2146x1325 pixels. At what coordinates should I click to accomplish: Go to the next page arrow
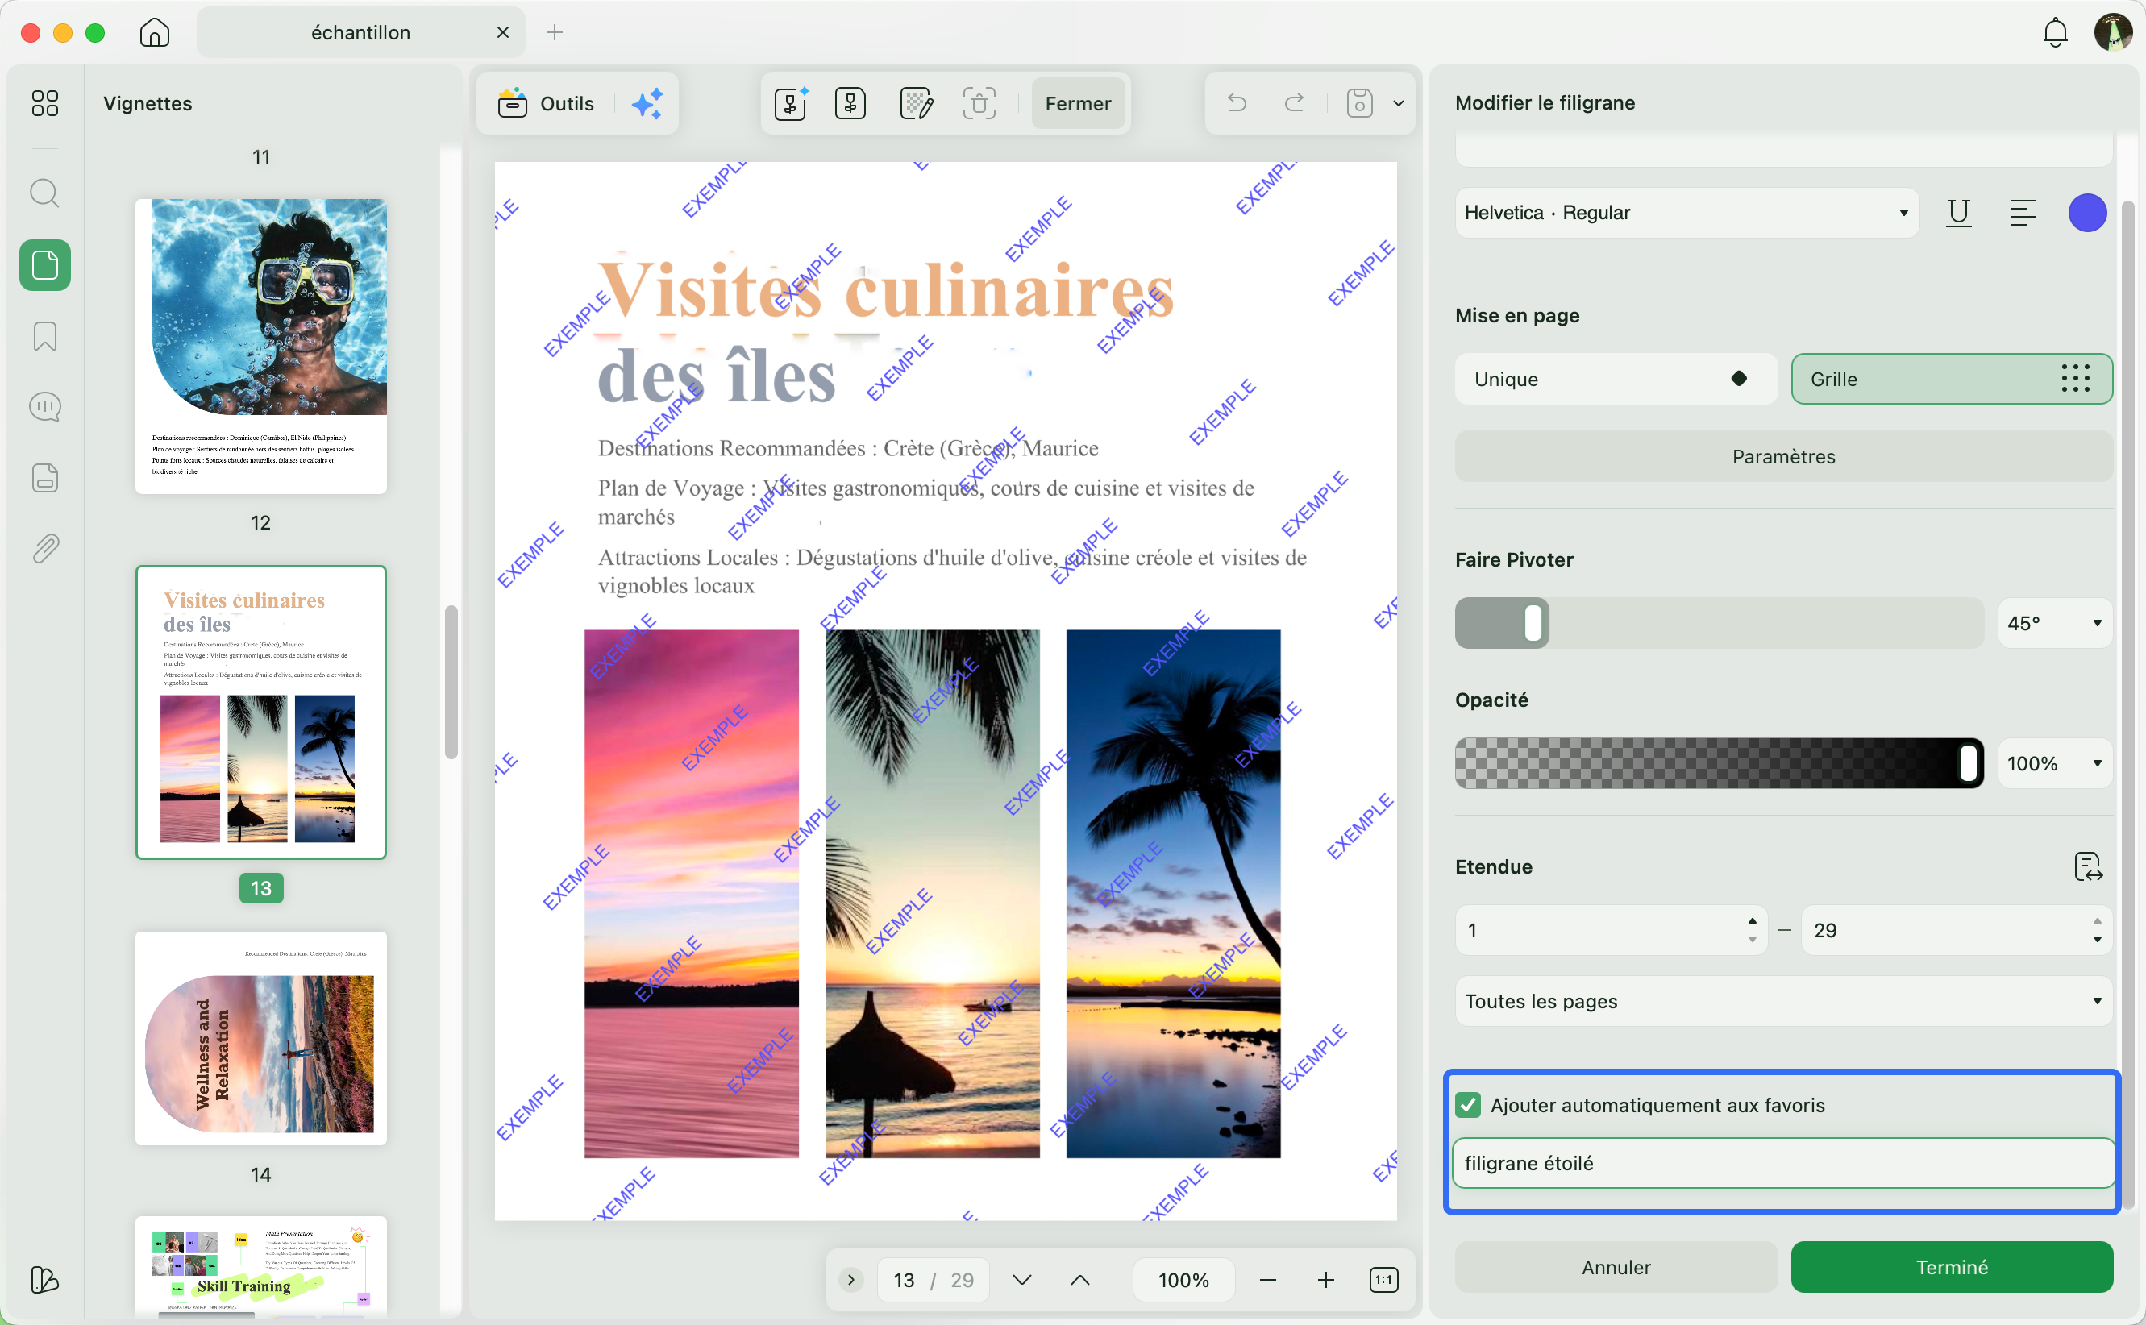tap(1021, 1281)
